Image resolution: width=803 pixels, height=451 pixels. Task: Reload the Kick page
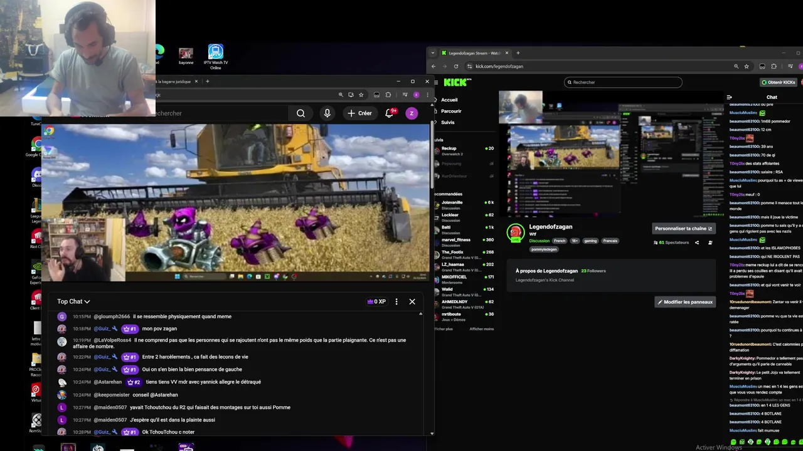[x=456, y=66]
